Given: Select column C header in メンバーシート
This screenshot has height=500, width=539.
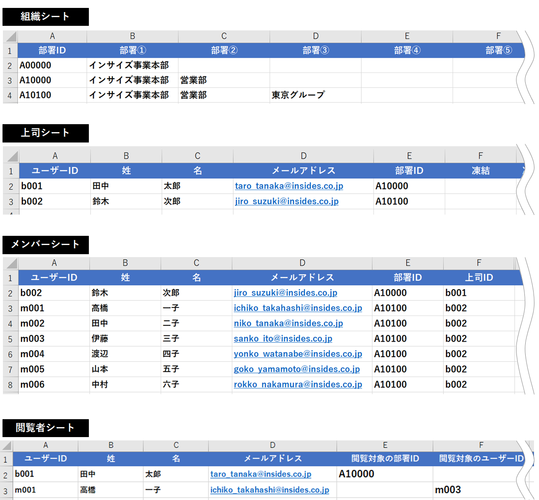Looking at the screenshot, I should (196, 263).
